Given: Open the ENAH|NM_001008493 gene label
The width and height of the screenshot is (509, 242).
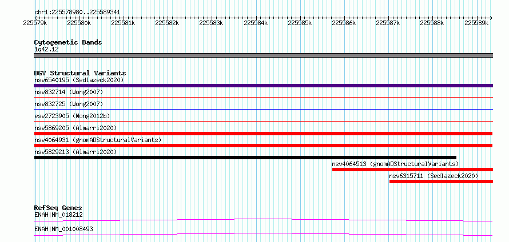Looking at the screenshot, I should point(63,229).
